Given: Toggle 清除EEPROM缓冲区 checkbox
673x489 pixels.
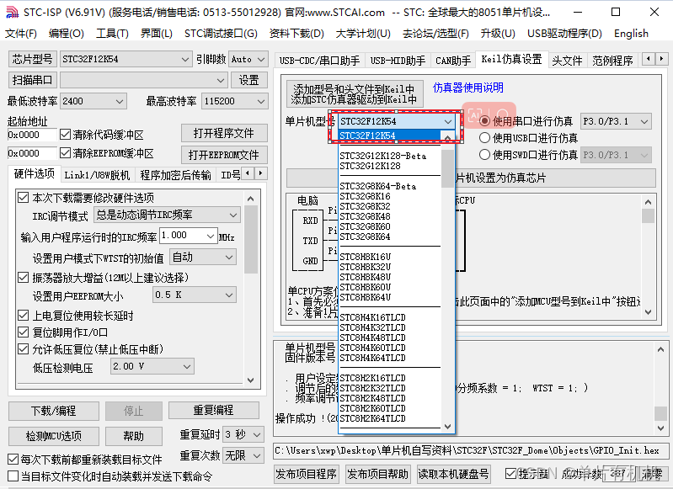Looking at the screenshot, I should tap(65, 153).
